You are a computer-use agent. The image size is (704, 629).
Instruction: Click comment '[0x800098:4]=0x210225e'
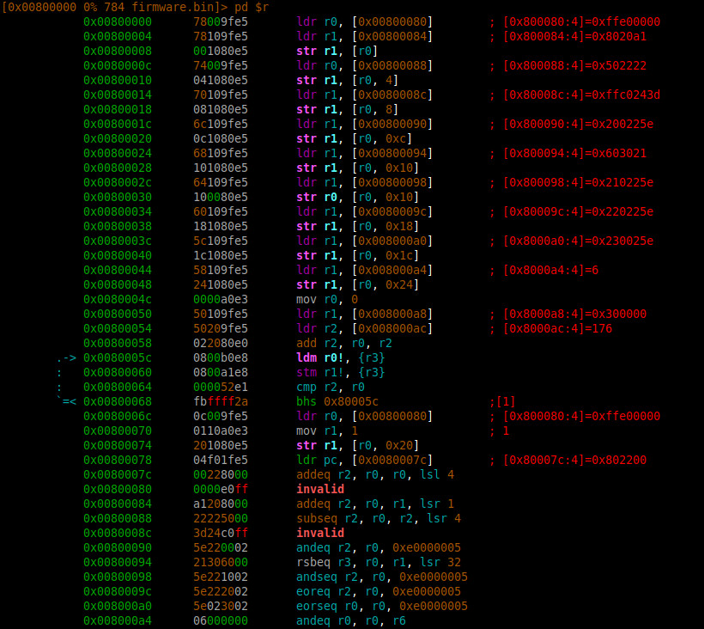click(x=579, y=182)
